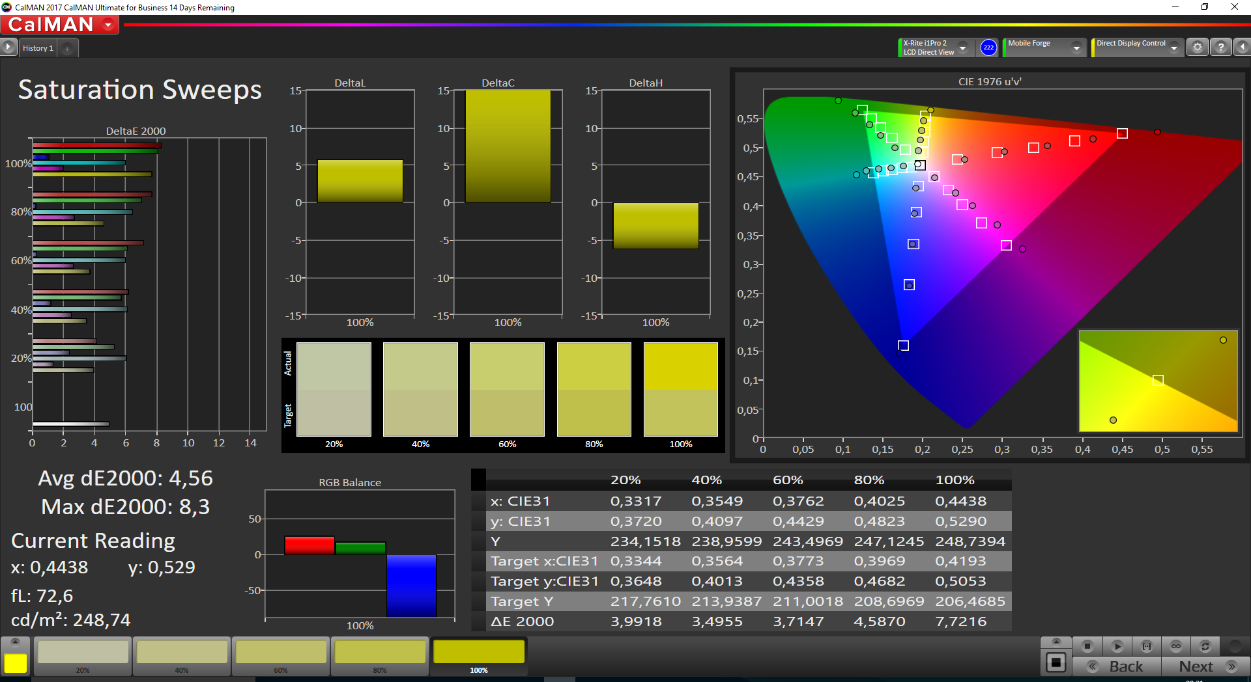
Task: Click the refresh arrows icon
Action: click(1205, 646)
